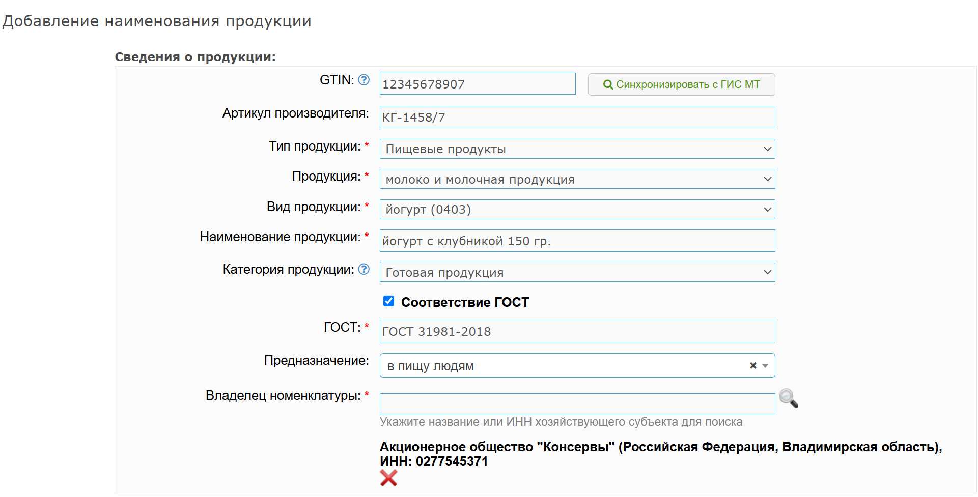Open the Предназначение combo box arrow

pos(765,366)
